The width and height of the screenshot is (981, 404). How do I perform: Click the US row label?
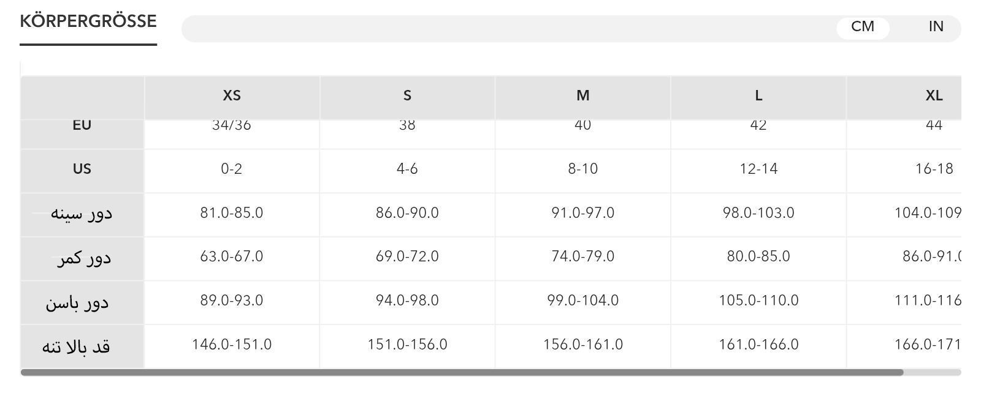point(82,169)
